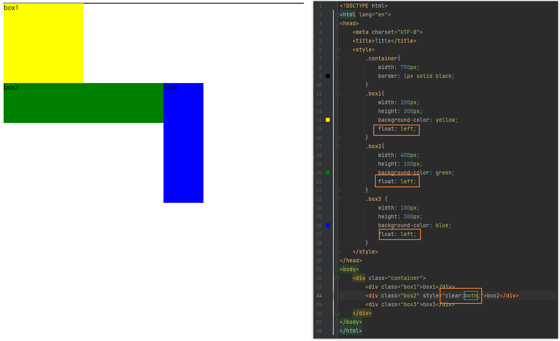
Task: Click the '.container{' selector text
Action: click(x=383, y=59)
